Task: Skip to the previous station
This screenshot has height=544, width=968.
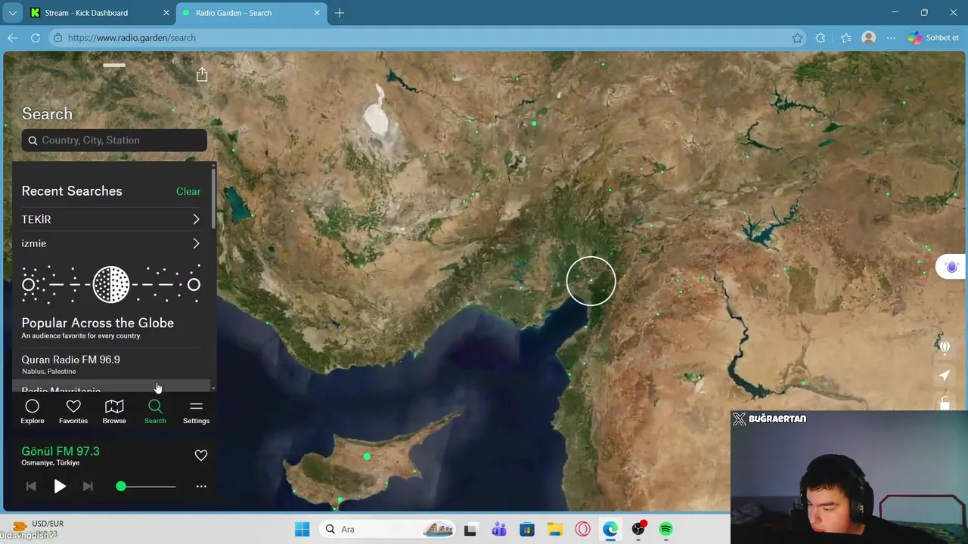Action: pyautogui.click(x=31, y=487)
